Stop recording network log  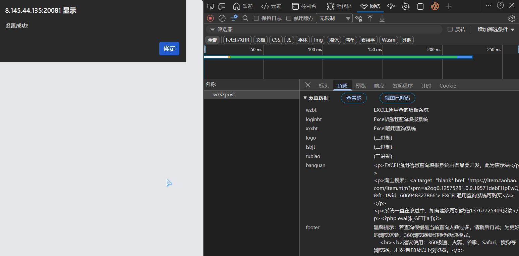coord(210,18)
